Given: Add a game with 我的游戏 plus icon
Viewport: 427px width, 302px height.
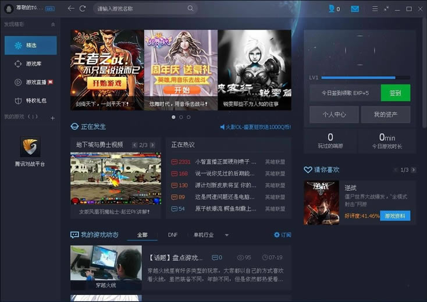Looking at the screenshot, I should (52, 118).
